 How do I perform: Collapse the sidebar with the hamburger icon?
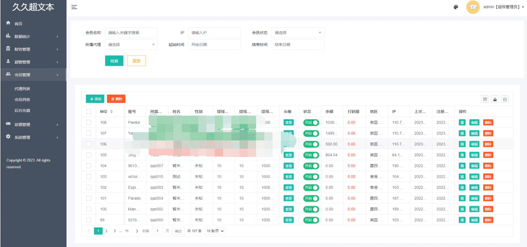[74, 7]
